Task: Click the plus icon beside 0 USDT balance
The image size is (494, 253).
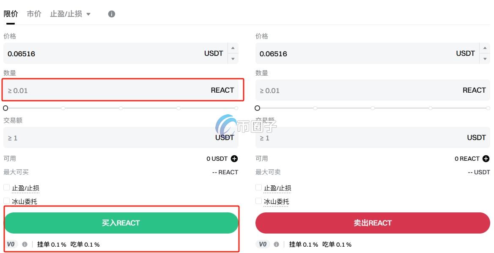Action: [x=235, y=159]
